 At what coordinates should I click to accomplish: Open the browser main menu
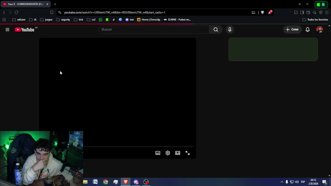tap(327, 12)
